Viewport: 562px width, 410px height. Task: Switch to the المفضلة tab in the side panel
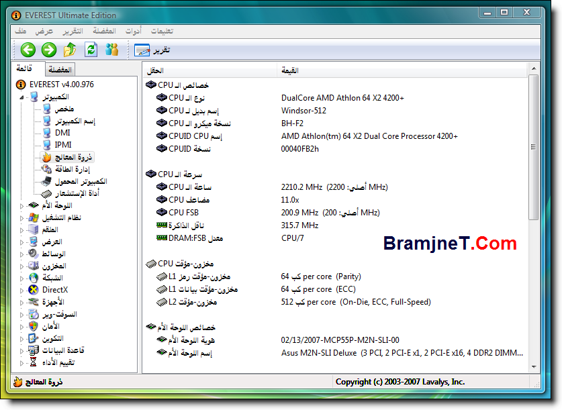point(60,70)
